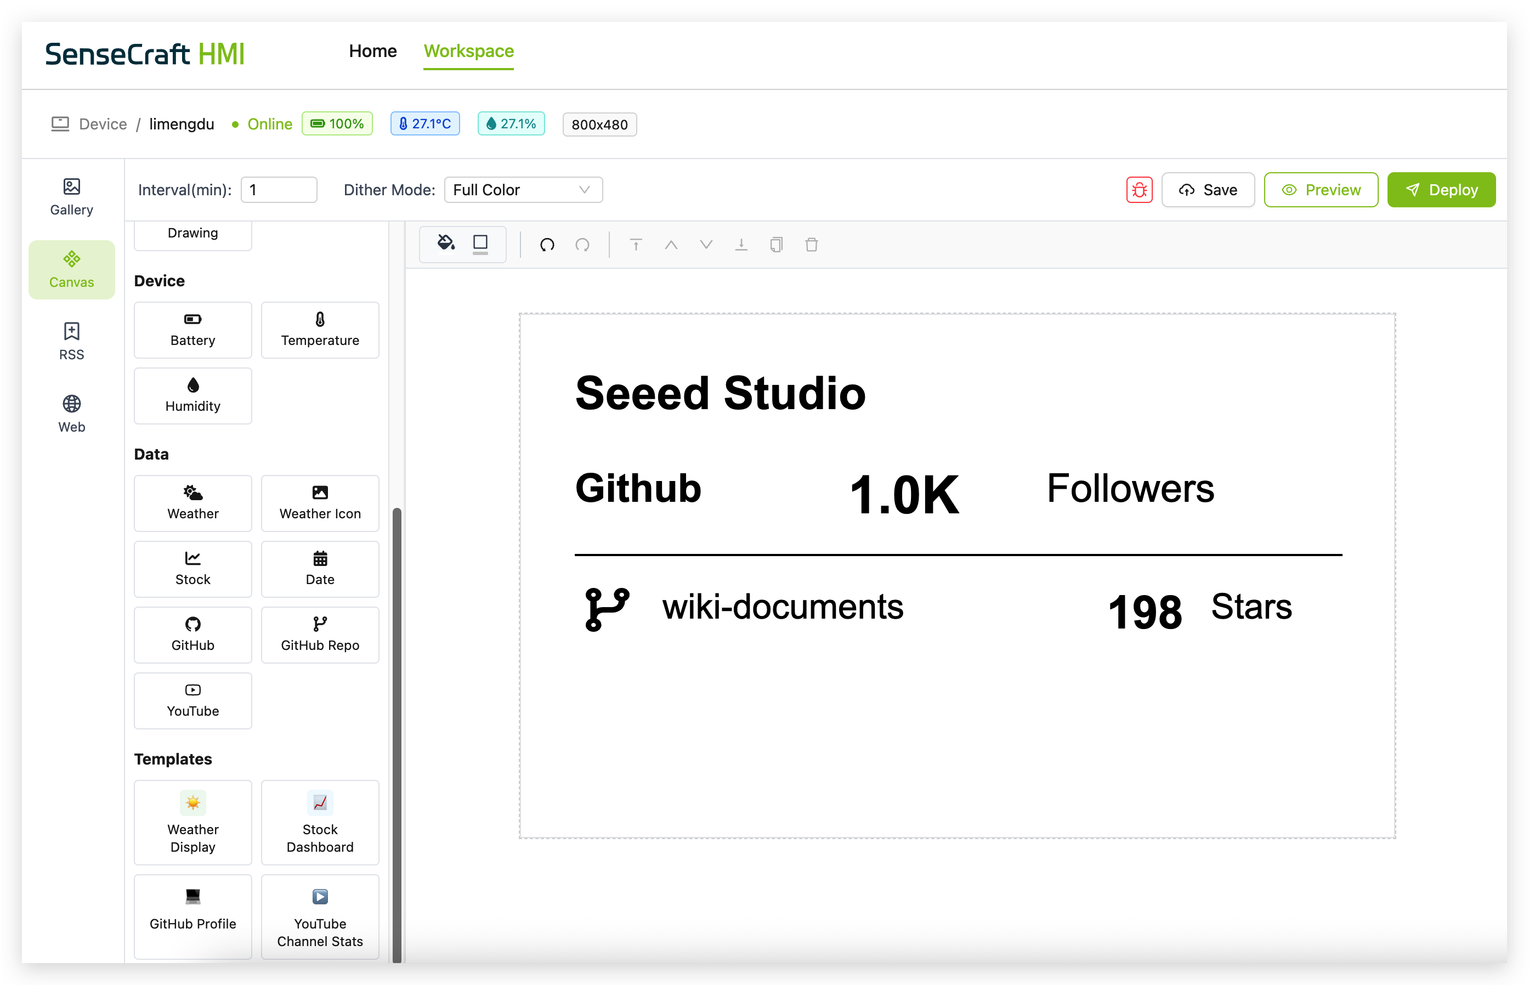Add a Date widget
Viewport: 1529px width, 985px height.
point(320,569)
